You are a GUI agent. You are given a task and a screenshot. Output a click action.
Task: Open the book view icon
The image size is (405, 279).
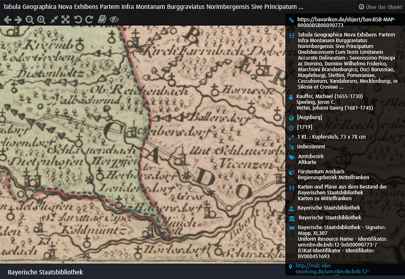(102, 19)
